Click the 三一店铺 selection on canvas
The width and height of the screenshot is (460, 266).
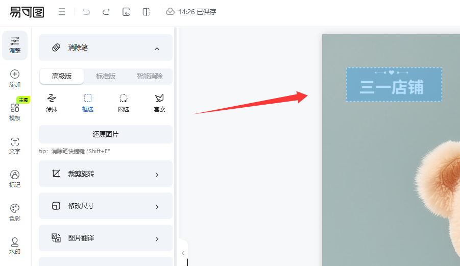[x=394, y=85]
